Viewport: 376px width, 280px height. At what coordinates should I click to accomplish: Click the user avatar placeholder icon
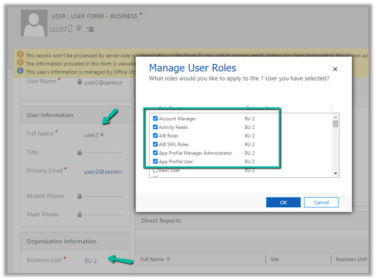point(34,24)
